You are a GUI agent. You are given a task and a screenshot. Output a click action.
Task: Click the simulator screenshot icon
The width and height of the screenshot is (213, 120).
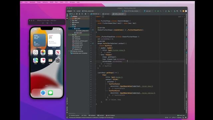pyautogui.click(x=47, y=23)
